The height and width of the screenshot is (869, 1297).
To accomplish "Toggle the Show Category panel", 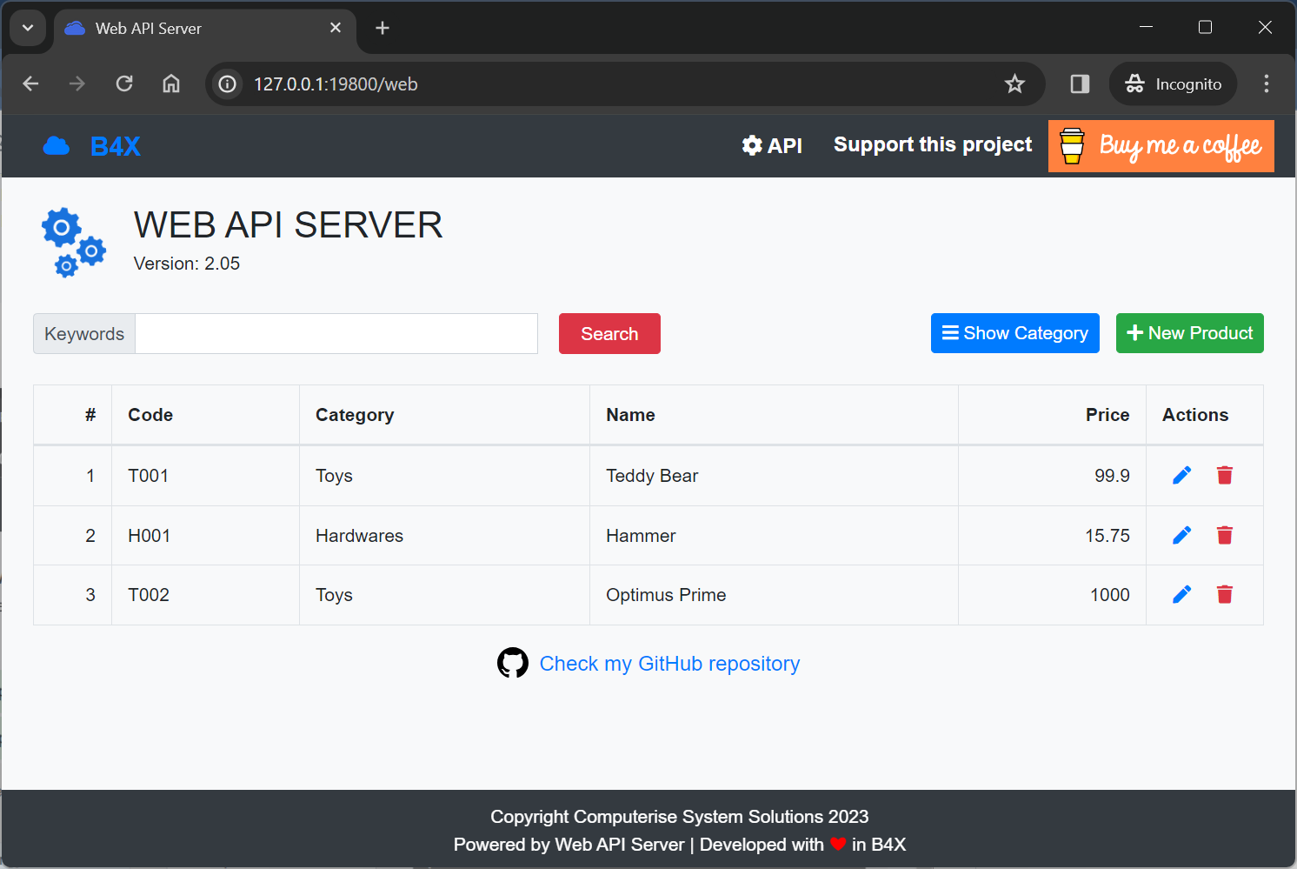I will (1014, 333).
